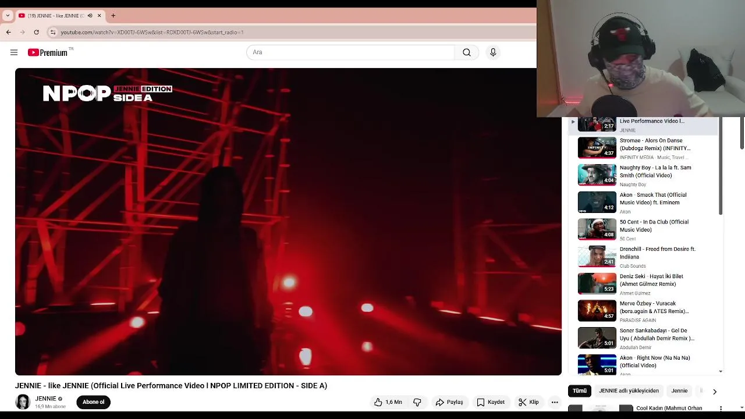
Task: Click the '16,9 Mn abone' subscriber count text
Action: 50,406
